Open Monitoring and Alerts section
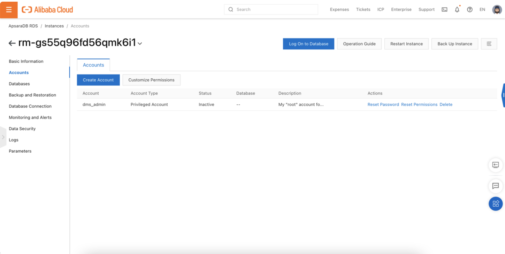Viewport: 505px width, 254px height. [x=30, y=118]
